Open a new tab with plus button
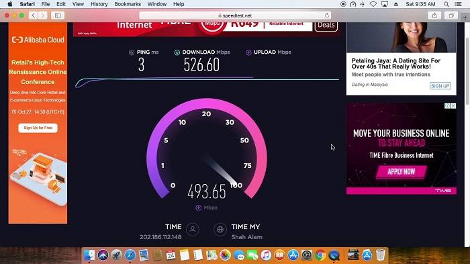 (x=465, y=17)
